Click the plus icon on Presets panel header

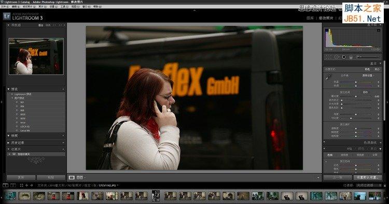coord(63,89)
